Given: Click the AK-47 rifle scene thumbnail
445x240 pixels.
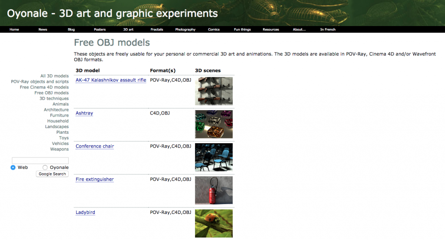Looking at the screenshot, I should pyautogui.click(x=213, y=91).
